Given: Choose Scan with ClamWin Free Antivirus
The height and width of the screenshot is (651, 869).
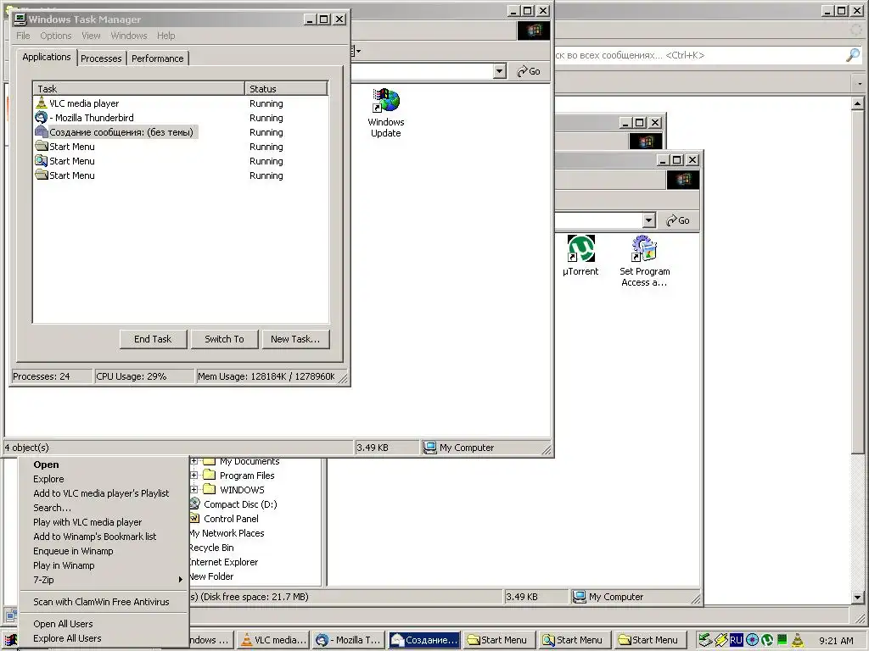Looking at the screenshot, I should (104, 602).
